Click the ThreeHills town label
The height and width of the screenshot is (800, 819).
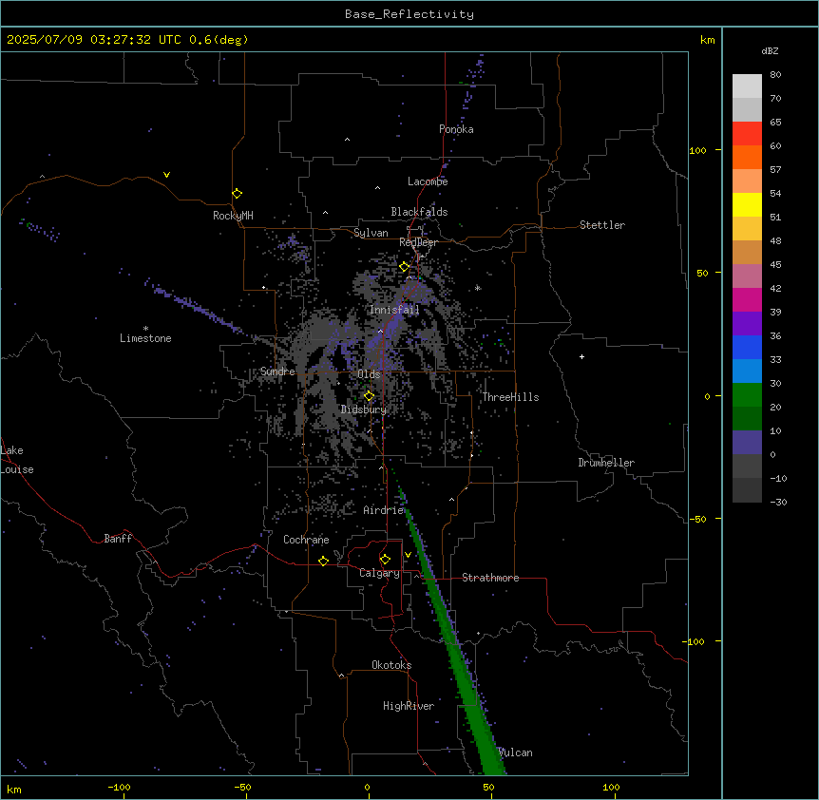point(510,397)
